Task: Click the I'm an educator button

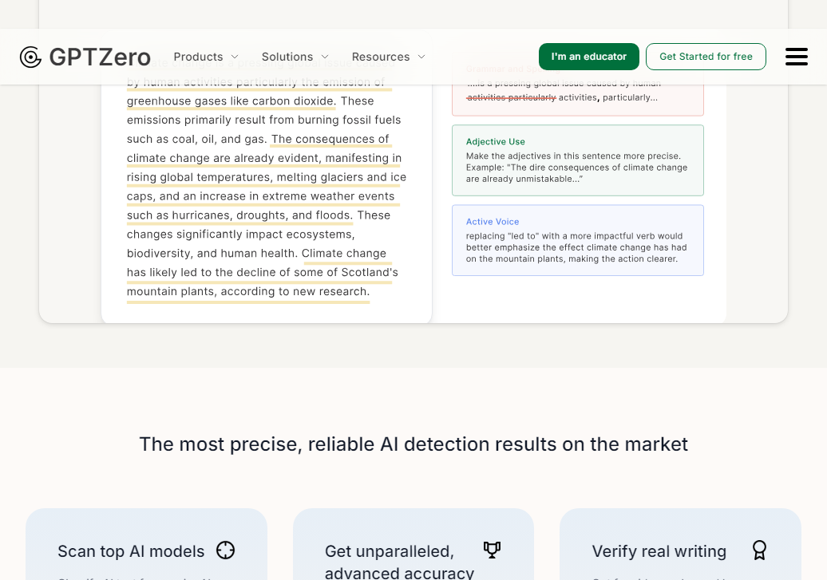Action: [588, 57]
